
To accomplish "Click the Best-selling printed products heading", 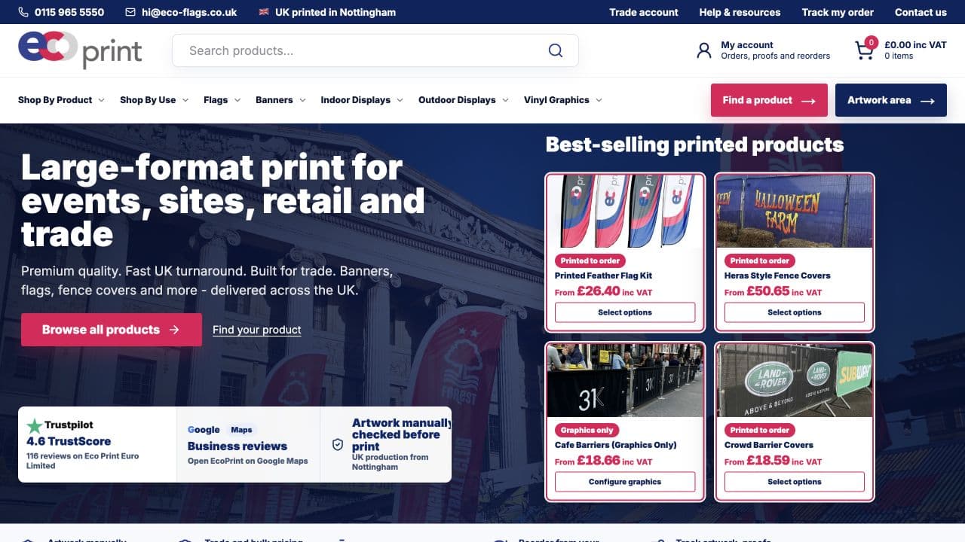I will pyautogui.click(x=694, y=145).
